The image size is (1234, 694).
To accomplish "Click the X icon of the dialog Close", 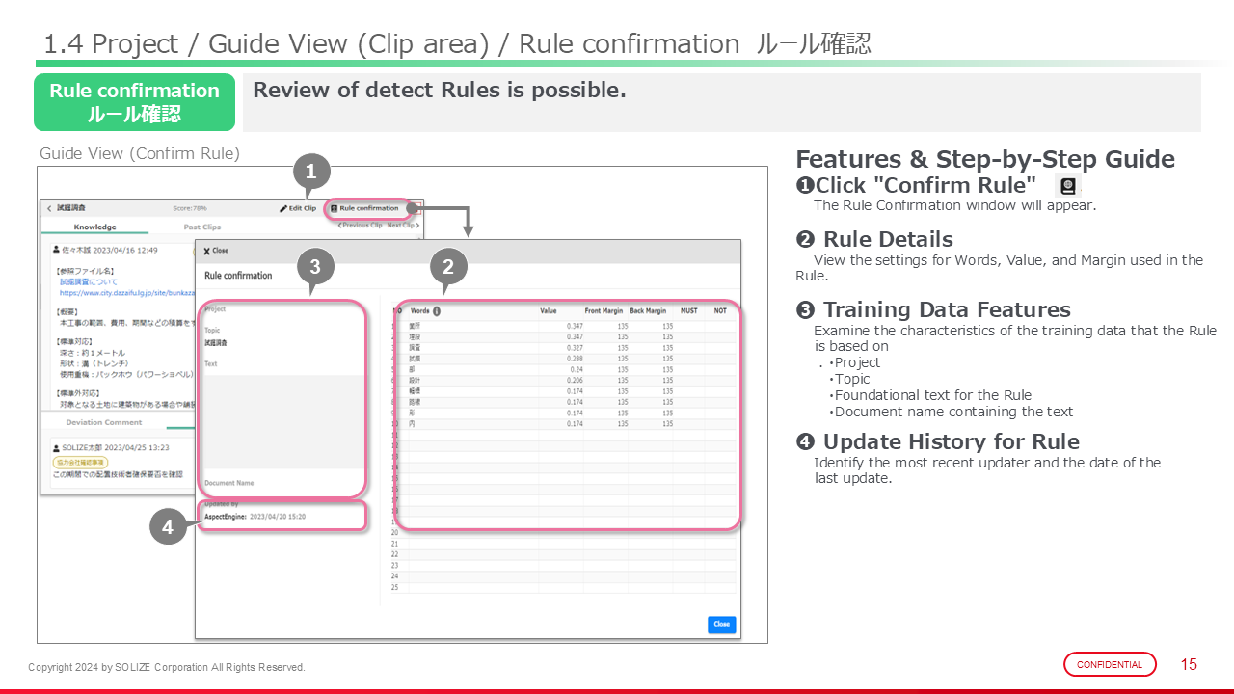I will 206,251.
